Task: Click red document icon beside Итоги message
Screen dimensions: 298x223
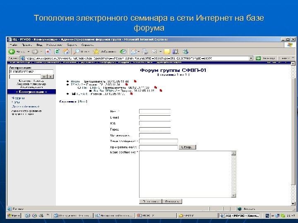Action: point(135,81)
